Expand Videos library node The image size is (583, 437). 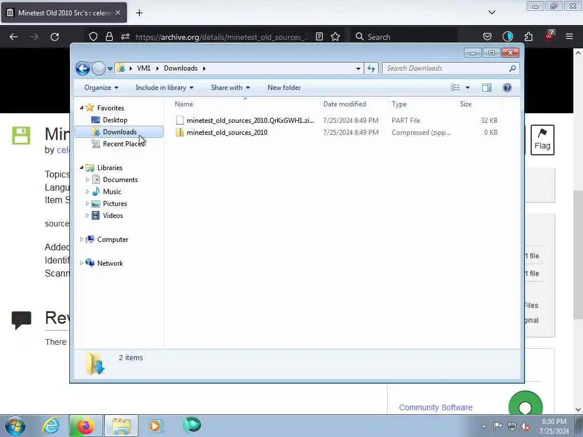(87, 216)
